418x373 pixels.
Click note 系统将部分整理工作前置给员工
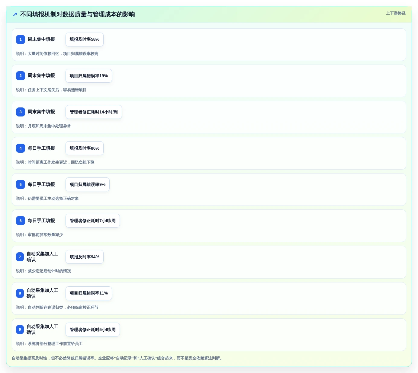click(55, 344)
